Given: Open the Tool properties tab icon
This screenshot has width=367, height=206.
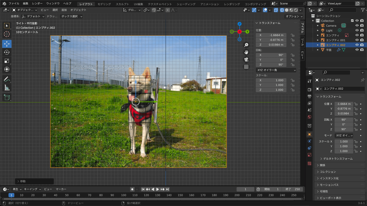Looking at the screenshot, I should click(309, 81).
